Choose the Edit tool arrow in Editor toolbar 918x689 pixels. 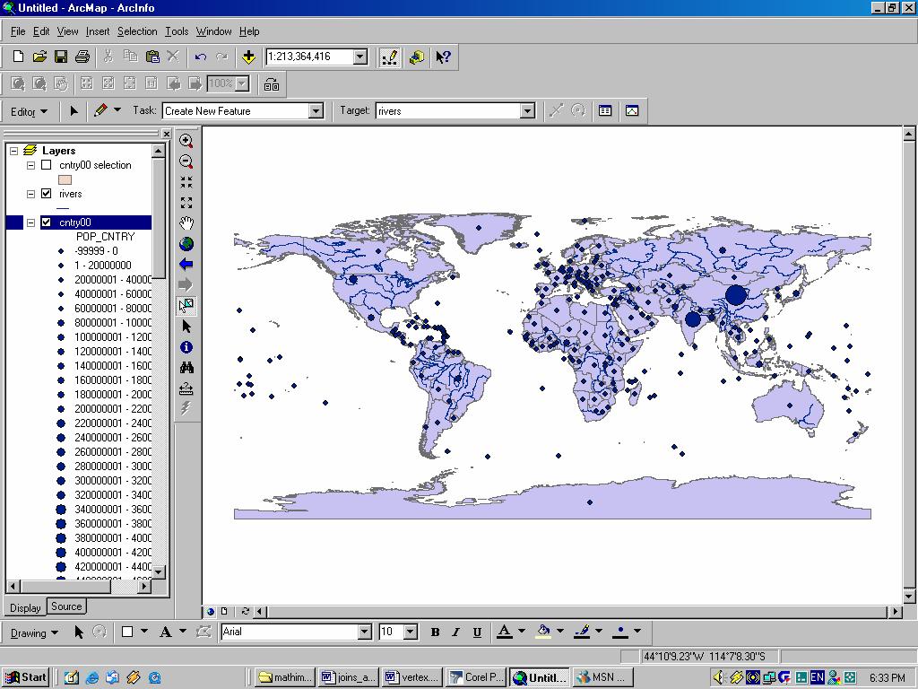pos(74,110)
